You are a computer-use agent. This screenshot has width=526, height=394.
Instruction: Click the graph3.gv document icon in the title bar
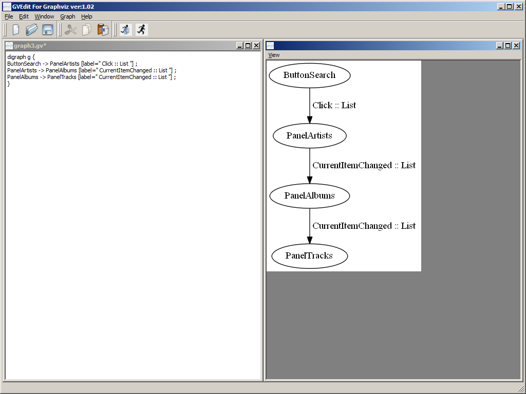pos(9,46)
